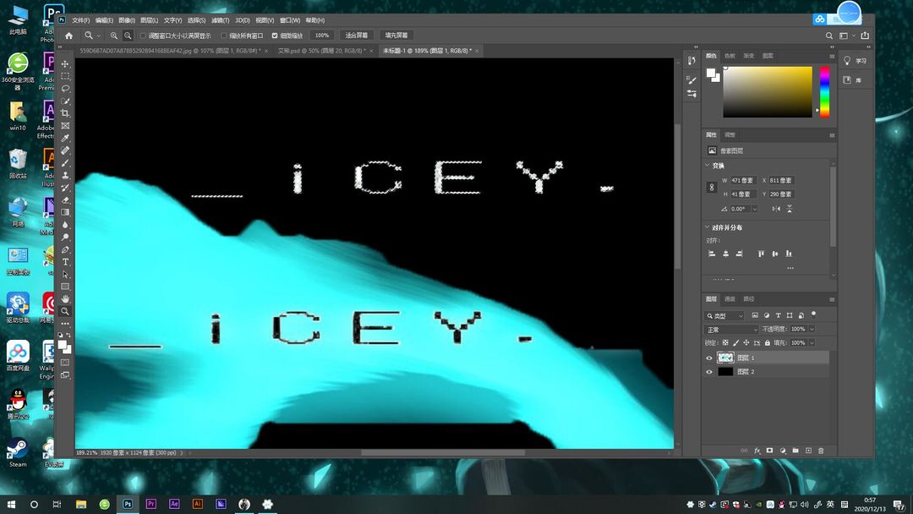The image size is (913, 514).
Task: Open the Brush Settings panel icon
Action: (x=692, y=80)
